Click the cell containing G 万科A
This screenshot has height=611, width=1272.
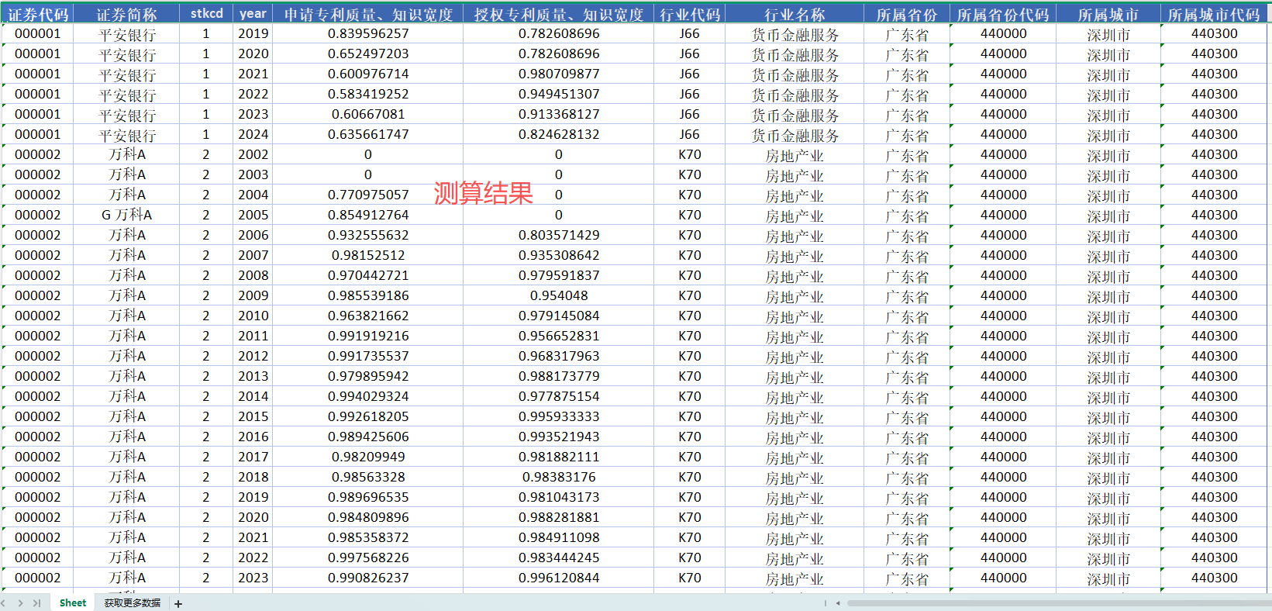[x=127, y=215]
